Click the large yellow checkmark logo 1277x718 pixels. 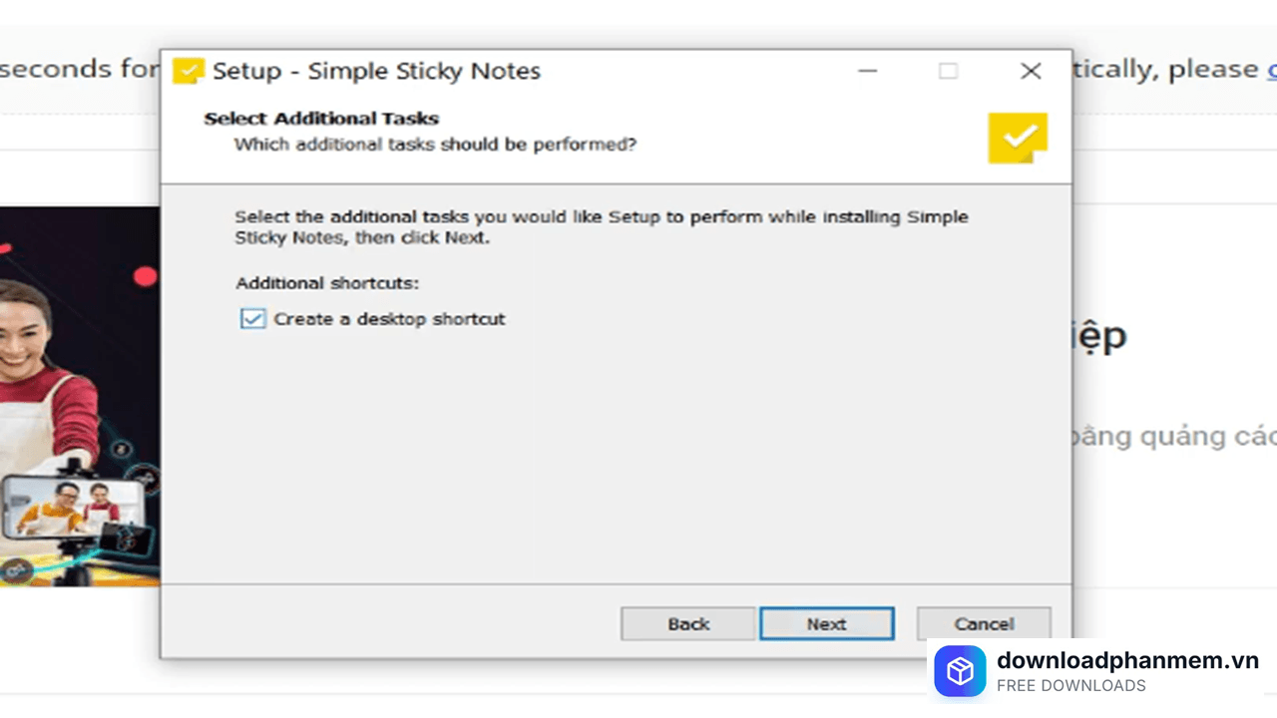(1018, 138)
